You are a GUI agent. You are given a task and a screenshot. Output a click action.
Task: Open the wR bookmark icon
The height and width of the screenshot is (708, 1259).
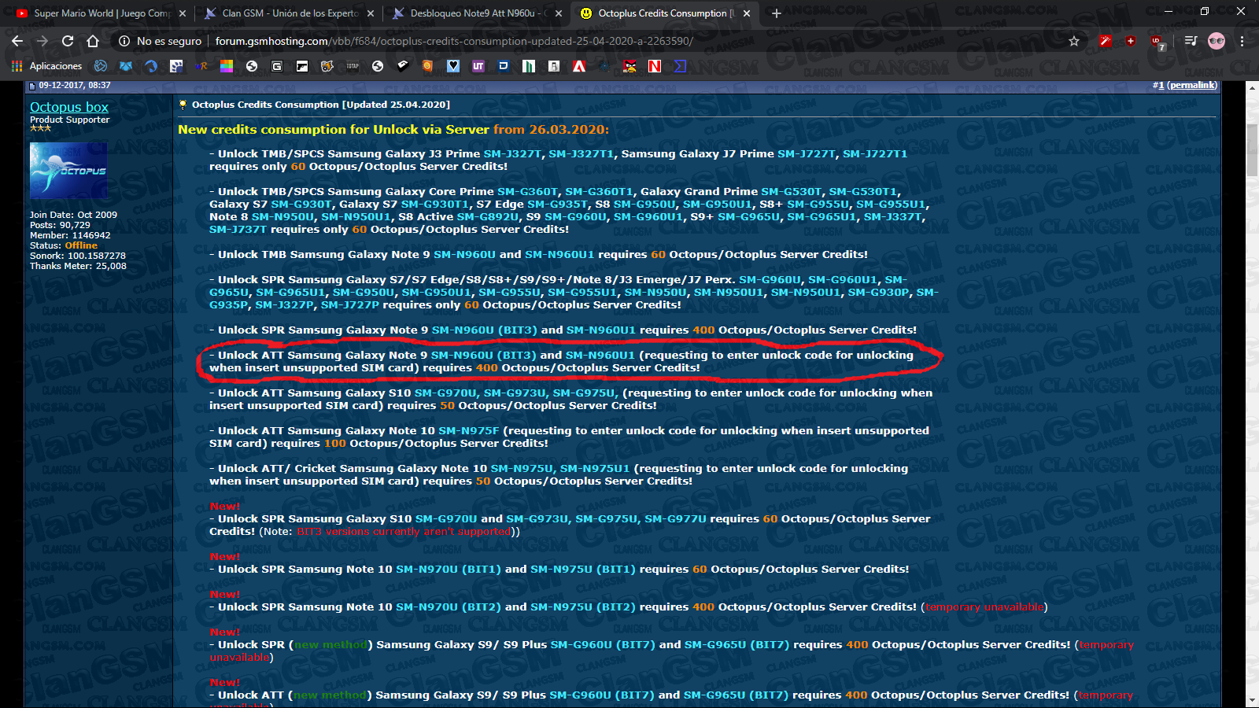(x=201, y=66)
